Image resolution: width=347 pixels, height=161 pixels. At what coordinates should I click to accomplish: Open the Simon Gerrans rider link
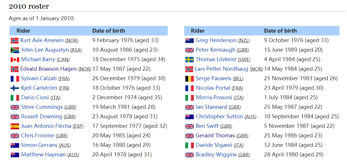(x=39, y=145)
